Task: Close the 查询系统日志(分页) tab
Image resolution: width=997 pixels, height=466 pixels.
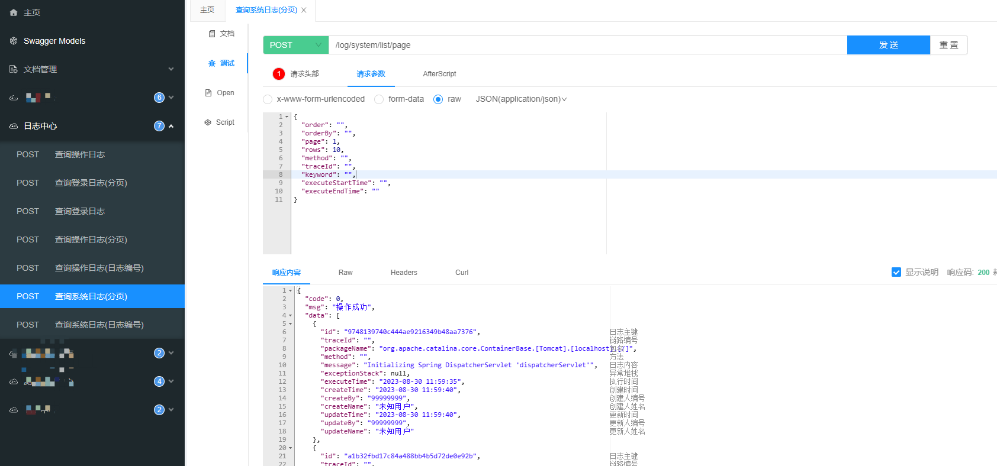Action: coord(304,10)
